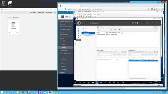The width and height of the screenshot is (168, 94).
Task: Open Users and Groups in Horizon sidebar
Action: point(65,54)
